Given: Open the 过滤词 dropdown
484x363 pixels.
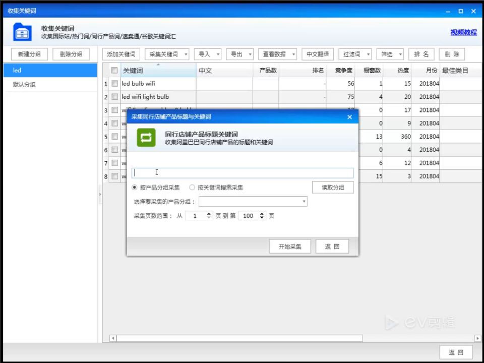Looking at the screenshot, I should (x=355, y=54).
